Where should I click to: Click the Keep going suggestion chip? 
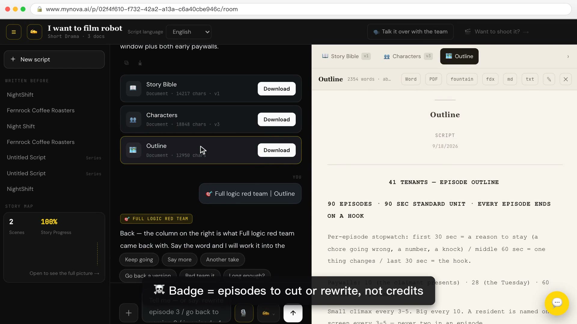(139, 259)
